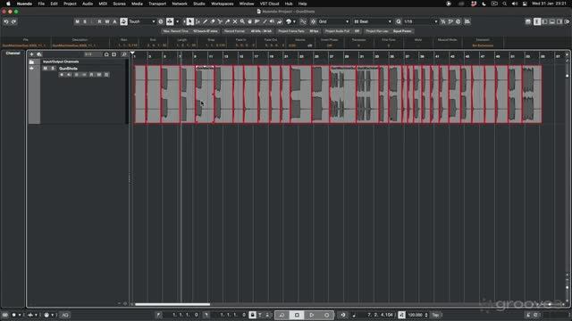The width and height of the screenshot is (572, 321).
Task: Select the Object Selection arrow tool
Action: coord(190,21)
